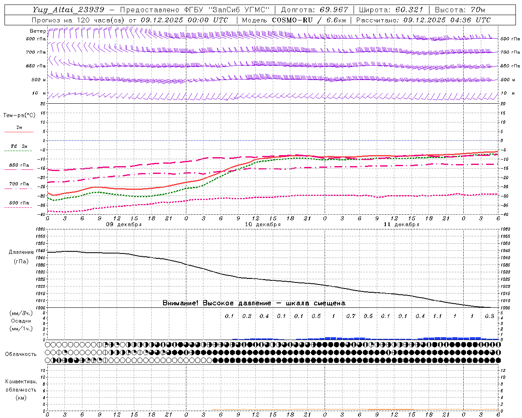Click the 09 декабря date label

(124, 225)
